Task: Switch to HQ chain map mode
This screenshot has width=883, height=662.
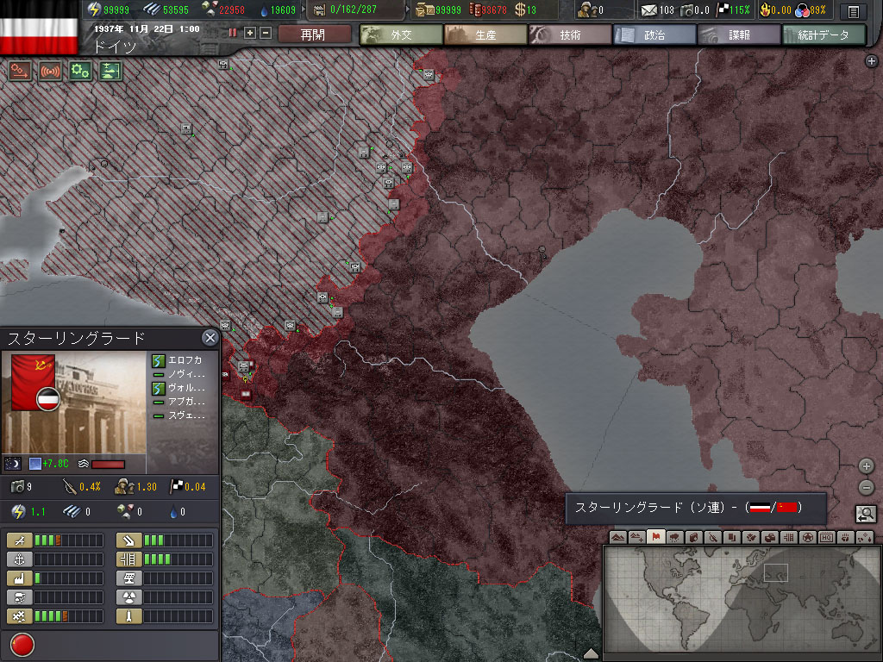Action: click(826, 538)
